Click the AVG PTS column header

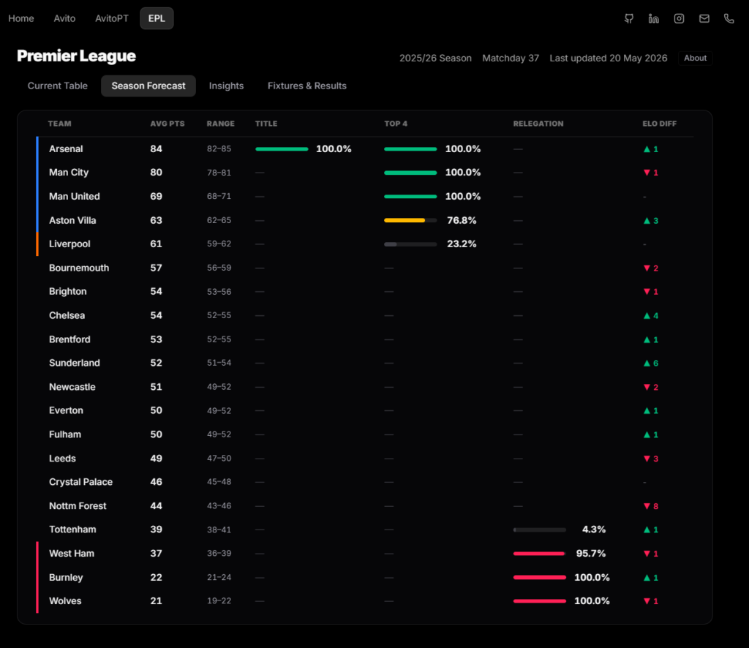168,124
